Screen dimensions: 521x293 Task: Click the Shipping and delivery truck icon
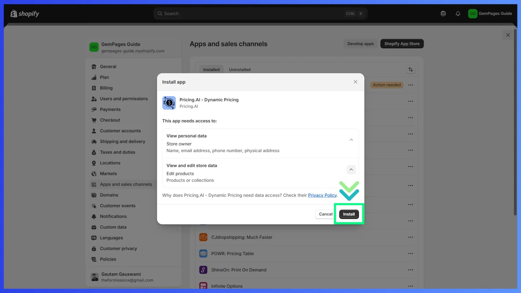[x=94, y=142]
